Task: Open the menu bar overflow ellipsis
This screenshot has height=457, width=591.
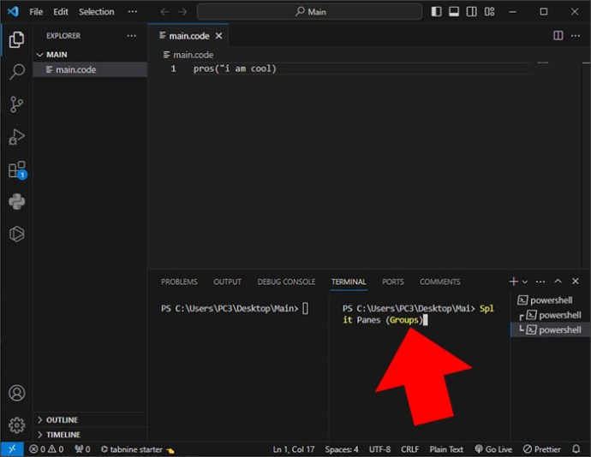Action: click(133, 12)
